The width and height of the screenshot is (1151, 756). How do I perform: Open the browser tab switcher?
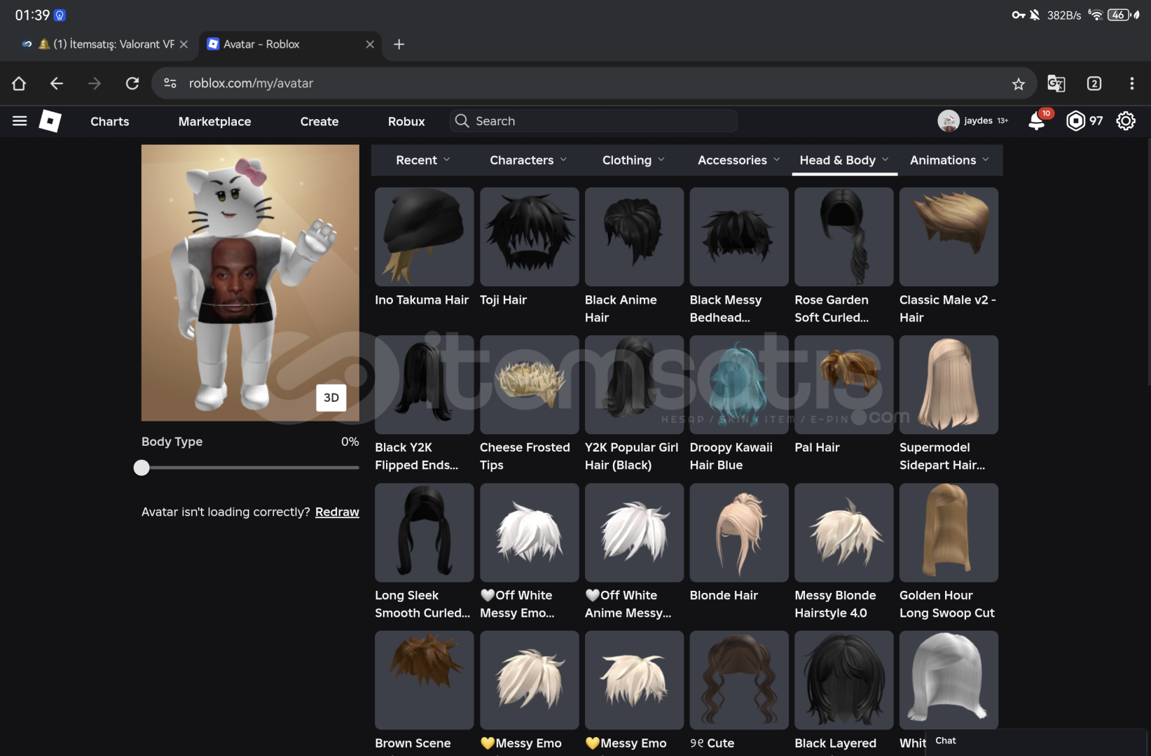pos(1094,84)
